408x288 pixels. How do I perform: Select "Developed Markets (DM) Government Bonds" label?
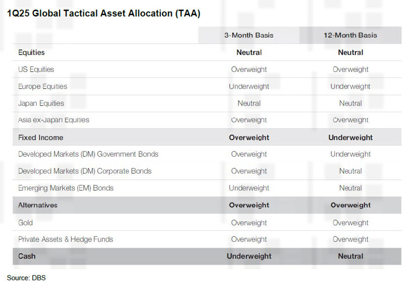[x=88, y=154]
